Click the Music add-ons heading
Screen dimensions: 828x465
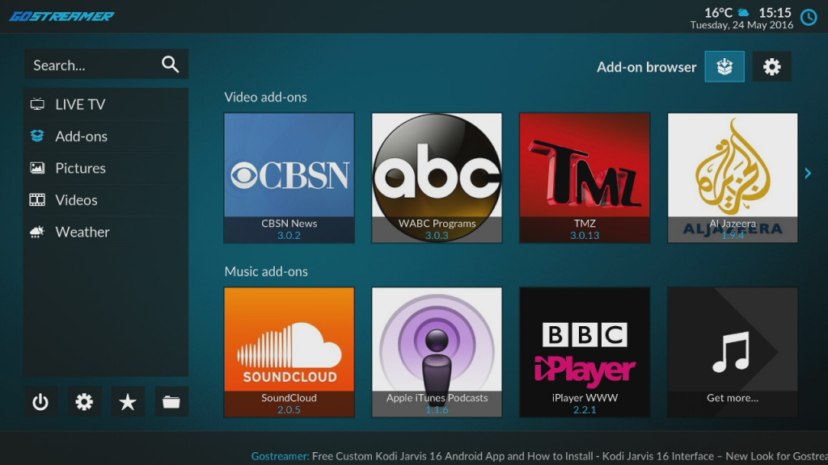click(x=266, y=271)
